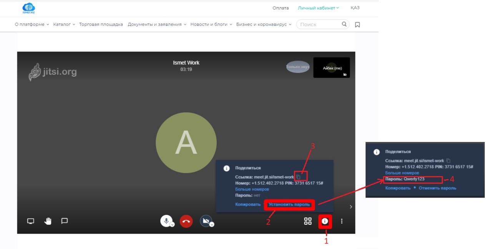The height and width of the screenshot is (249, 492).
Task: Open the Торговая площадка menu item
Action: point(101,24)
